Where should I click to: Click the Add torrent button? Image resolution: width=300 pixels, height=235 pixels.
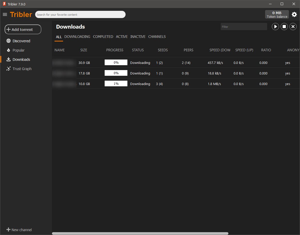[23, 29]
